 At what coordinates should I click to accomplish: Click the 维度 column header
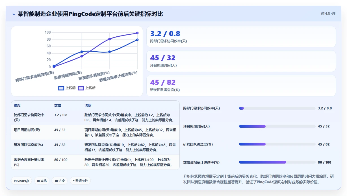click(x=17, y=105)
